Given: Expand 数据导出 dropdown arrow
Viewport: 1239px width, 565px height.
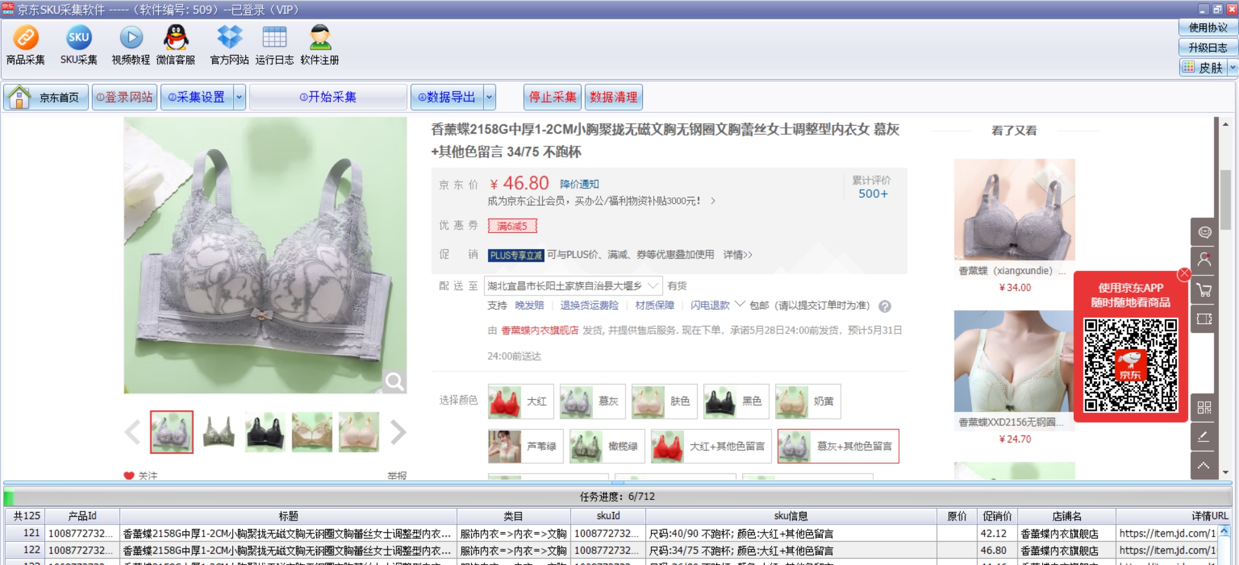Looking at the screenshot, I should [x=490, y=97].
